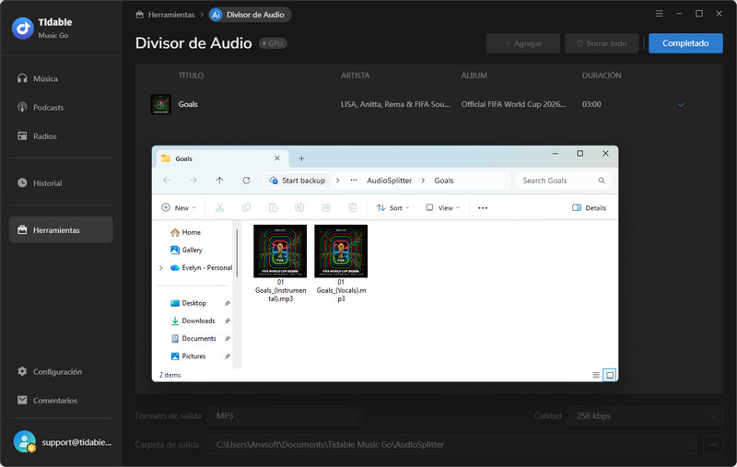Click the Search Goals field
737x467 pixels.
564,181
